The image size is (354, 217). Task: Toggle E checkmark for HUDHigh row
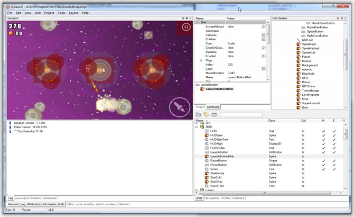click(x=334, y=144)
